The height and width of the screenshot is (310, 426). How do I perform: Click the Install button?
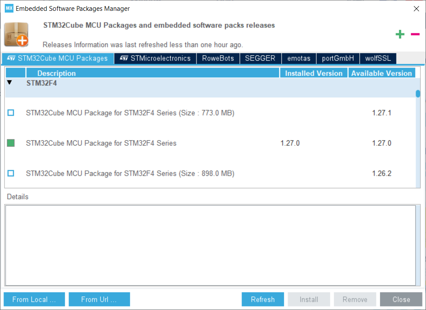(x=309, y=299)
